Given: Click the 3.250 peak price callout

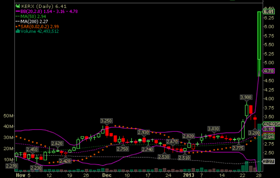Looking at the screenshot, I should point(106,121).
